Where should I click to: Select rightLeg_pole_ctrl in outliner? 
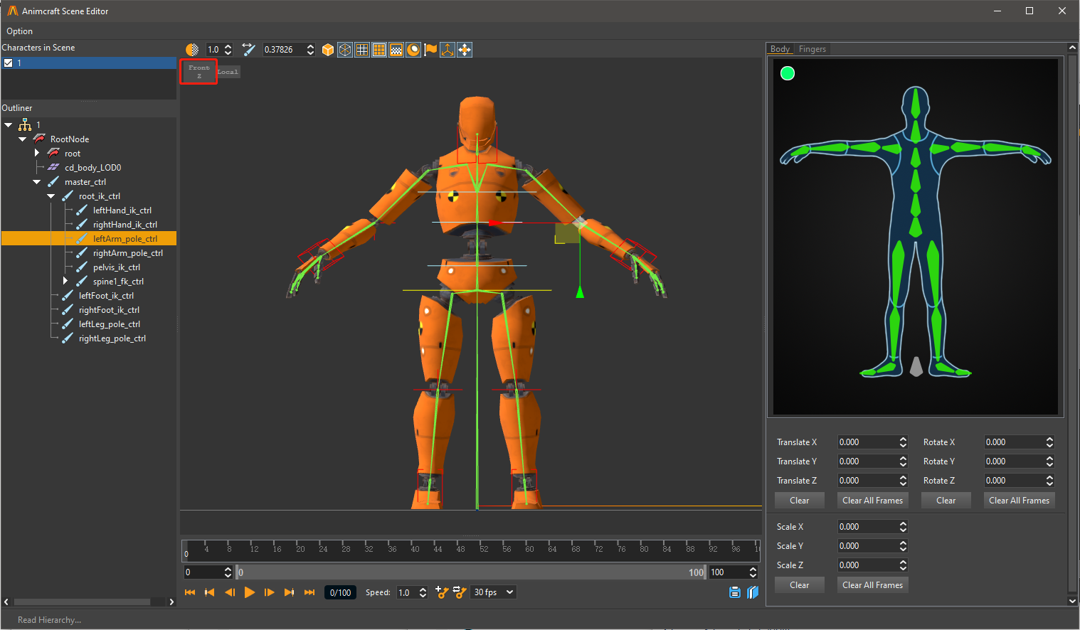point(112,338)
